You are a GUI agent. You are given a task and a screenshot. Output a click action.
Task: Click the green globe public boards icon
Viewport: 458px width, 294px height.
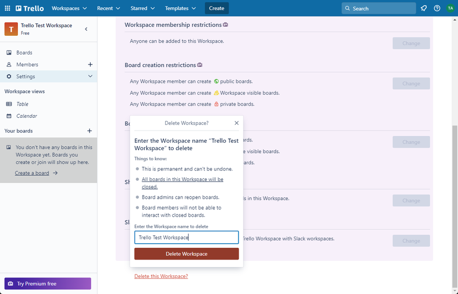click(216, 82)
